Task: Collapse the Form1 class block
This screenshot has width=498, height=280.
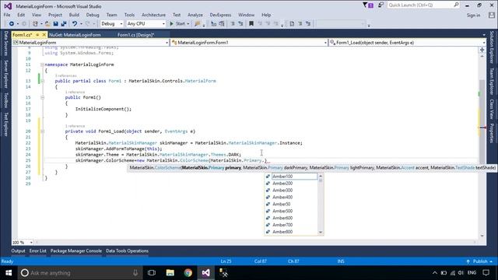Action: [x=42, y=81]
